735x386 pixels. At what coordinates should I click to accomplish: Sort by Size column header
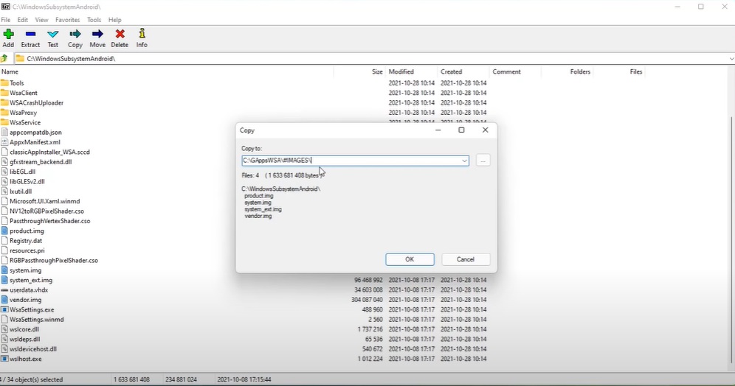[377, 71]
